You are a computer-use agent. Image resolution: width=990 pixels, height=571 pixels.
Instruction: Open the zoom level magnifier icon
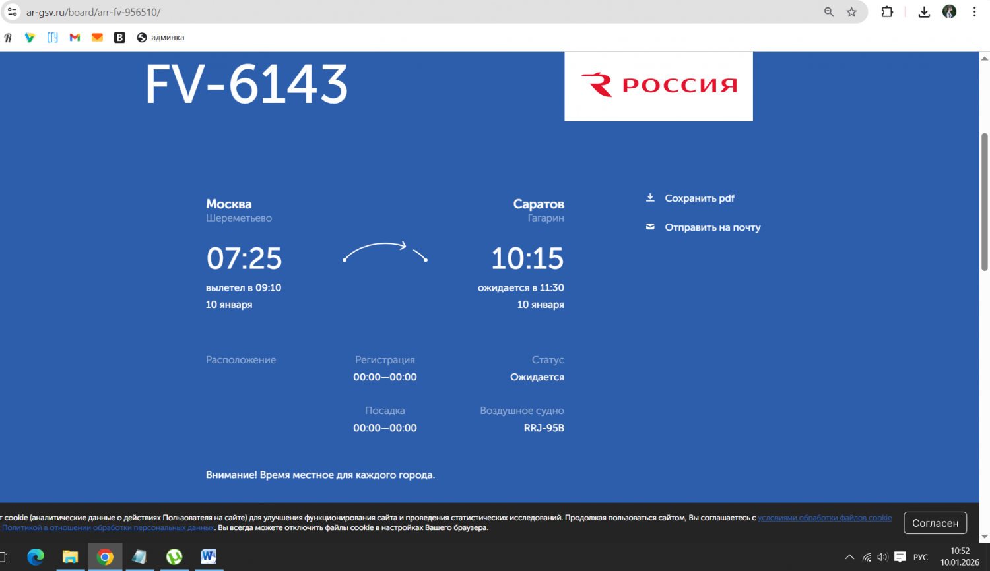click(x=829, y=12)
